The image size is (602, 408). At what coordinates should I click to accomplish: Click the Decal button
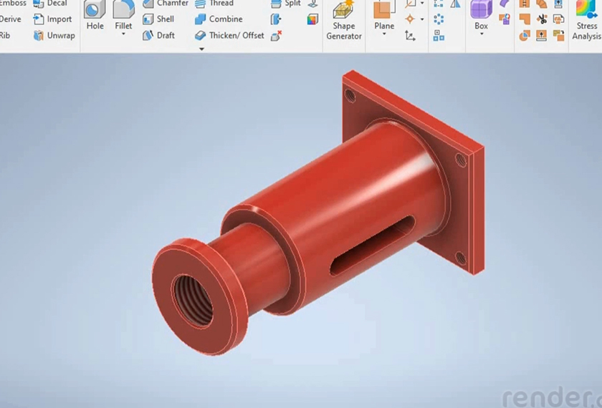pos(50,4)
